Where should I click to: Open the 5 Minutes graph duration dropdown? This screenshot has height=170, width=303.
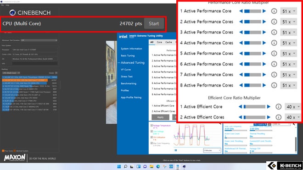(212, 150)
